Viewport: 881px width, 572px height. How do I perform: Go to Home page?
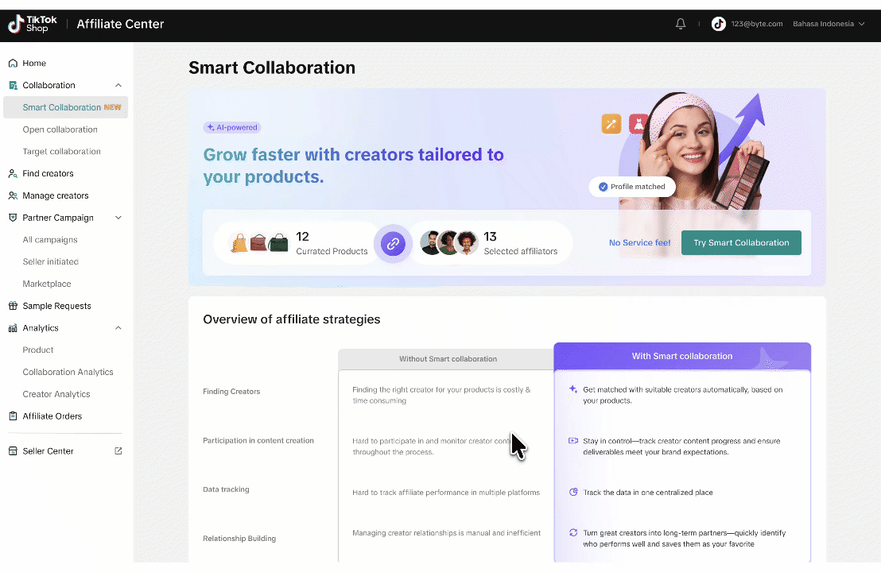coord(34,64)
